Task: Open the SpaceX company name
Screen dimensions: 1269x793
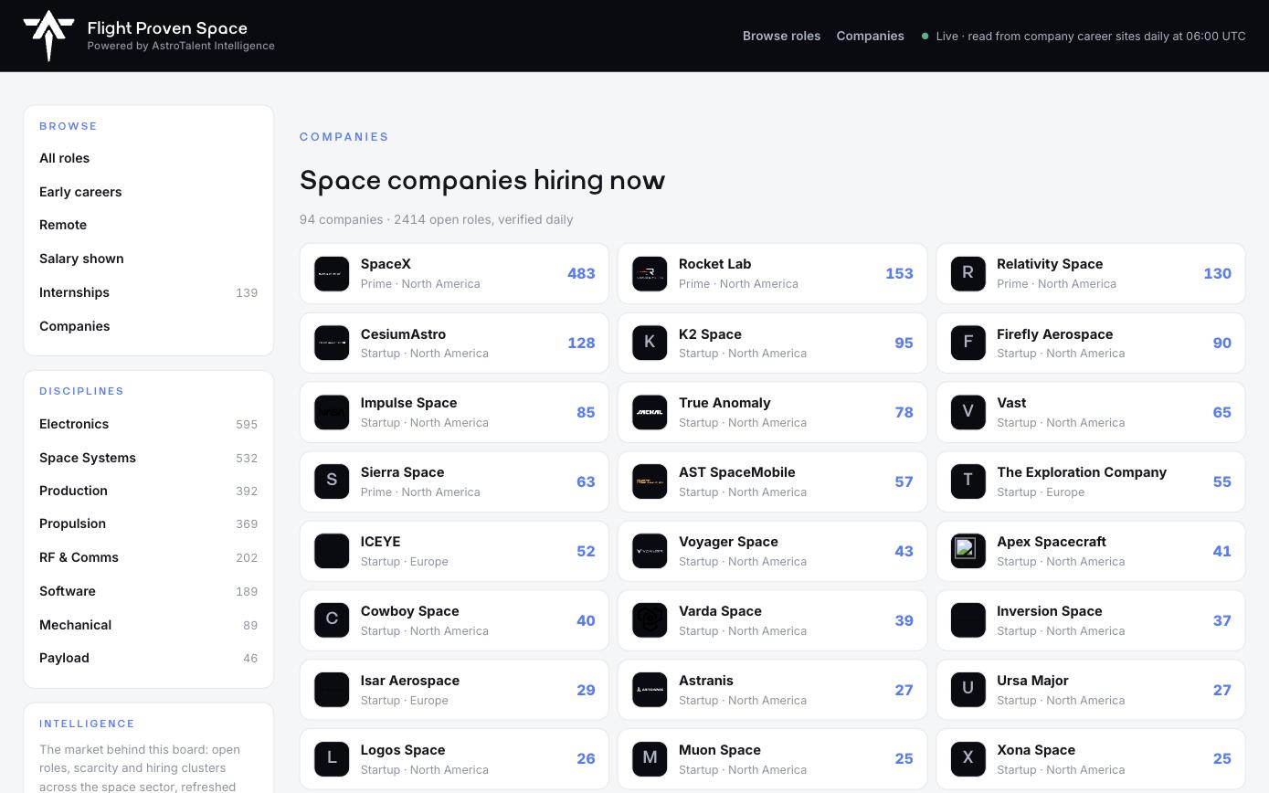Action: 386,264
